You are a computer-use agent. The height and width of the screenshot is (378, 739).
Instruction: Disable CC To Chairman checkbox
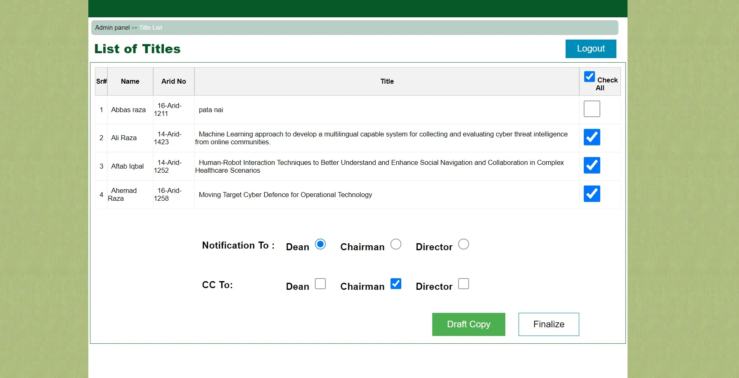pyautogui.click(x=396, y=284)
